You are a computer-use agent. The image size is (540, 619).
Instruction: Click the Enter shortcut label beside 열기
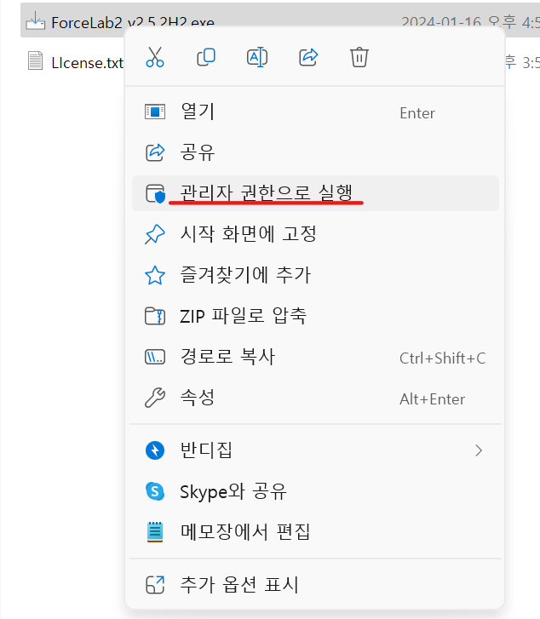click(x=417, y=113)
